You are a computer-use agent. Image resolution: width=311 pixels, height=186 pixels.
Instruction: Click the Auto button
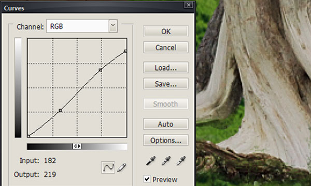pyautogui.click(x=166, y=124)
